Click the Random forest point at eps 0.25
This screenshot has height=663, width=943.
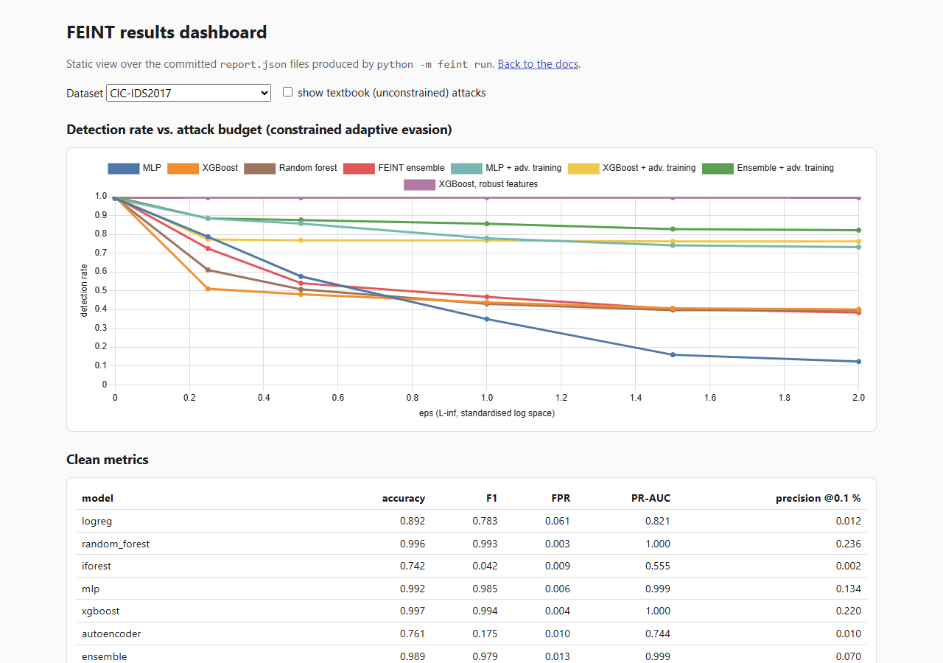(208, 270)
